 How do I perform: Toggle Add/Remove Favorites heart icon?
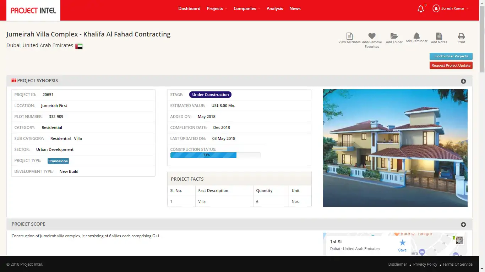(x=372, y=36)
